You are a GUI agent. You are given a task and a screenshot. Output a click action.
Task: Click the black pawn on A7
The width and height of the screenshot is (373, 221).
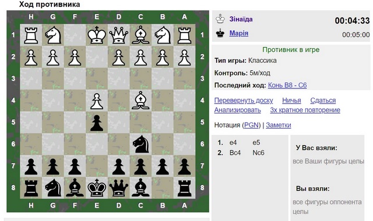[x=184, y=166]
